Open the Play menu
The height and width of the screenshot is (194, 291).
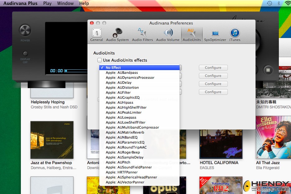coord(47,3)
